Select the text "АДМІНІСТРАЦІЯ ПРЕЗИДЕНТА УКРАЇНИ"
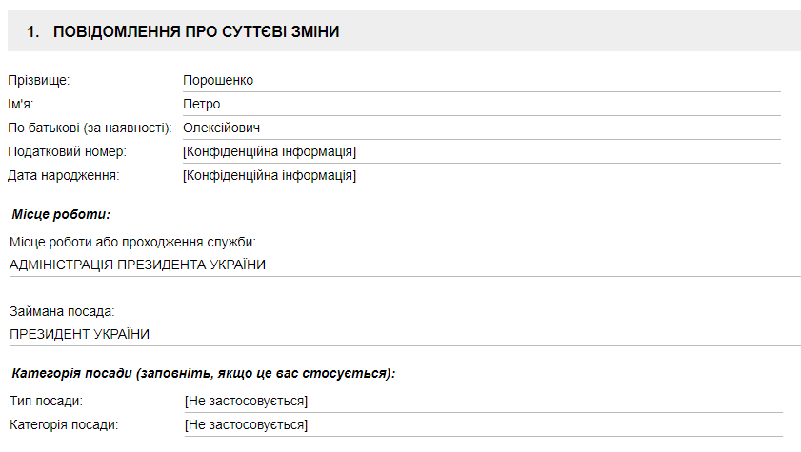801x452 pixels. 137,265
